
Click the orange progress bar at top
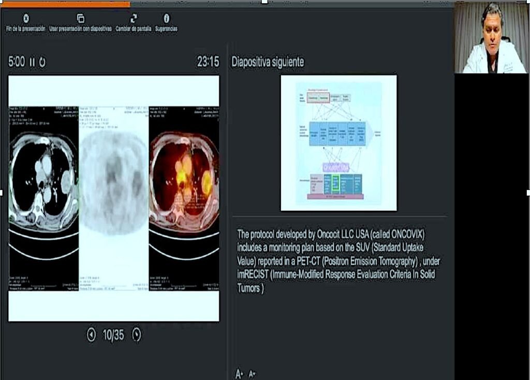(x=65, y=4)
